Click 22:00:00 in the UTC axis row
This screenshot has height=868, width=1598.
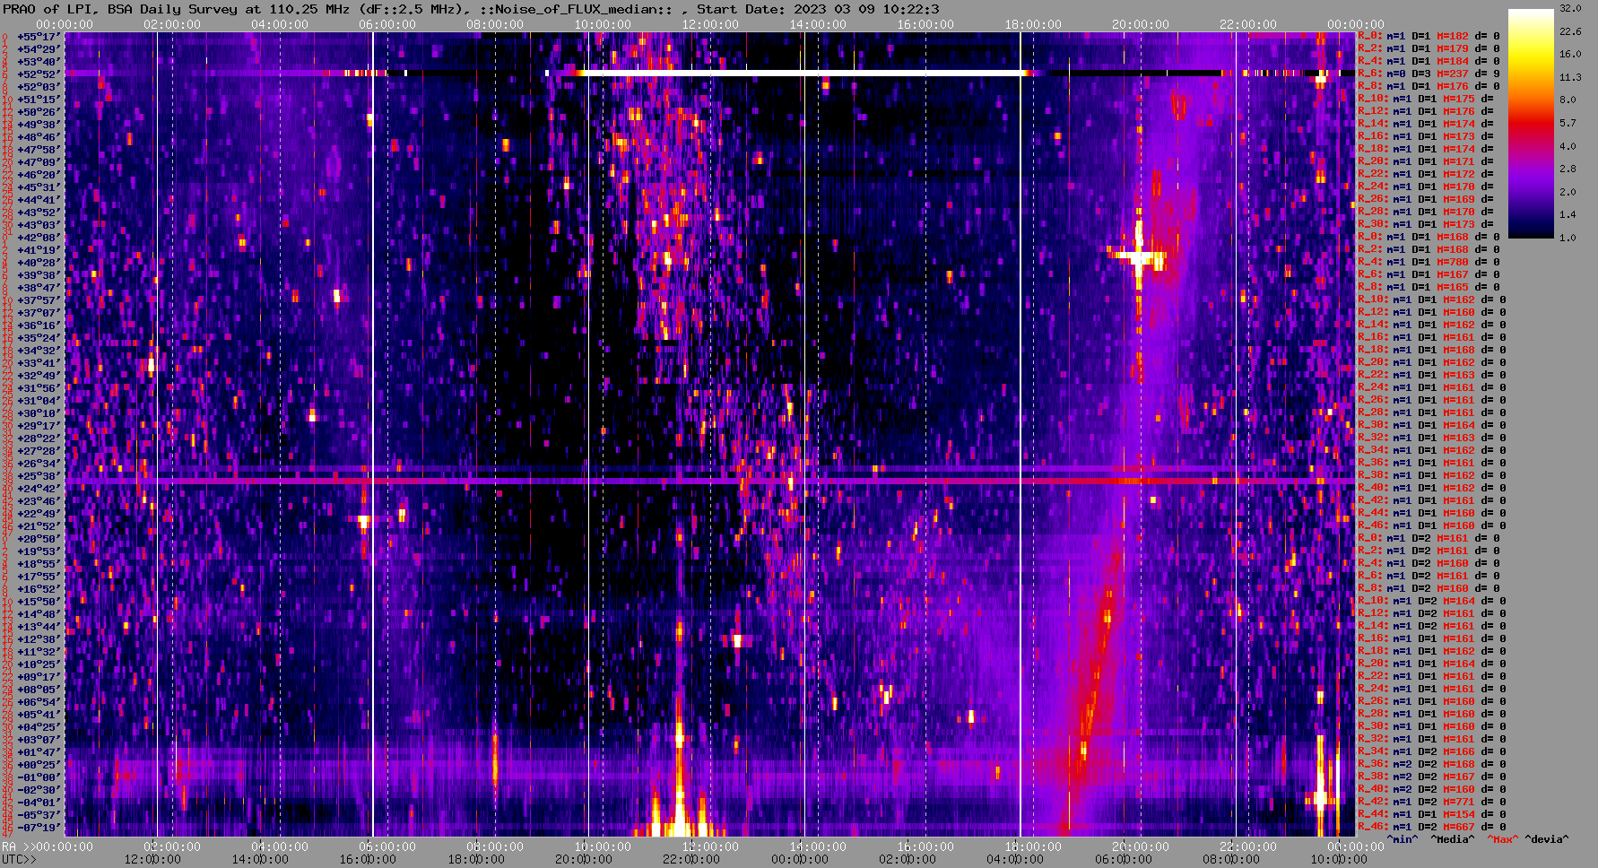691,859
